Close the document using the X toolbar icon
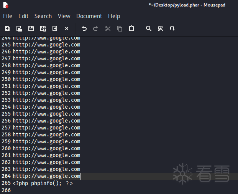 [67, 28]
